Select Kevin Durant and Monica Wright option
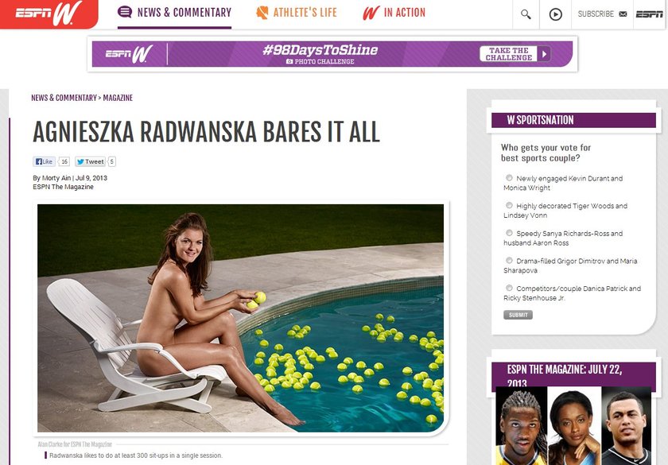Viewport: 668px width, 465px height. [509, 177]
